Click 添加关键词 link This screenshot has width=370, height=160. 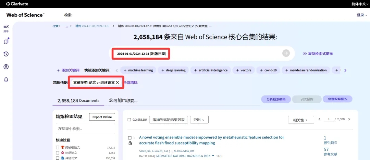pyautogui.click(x=69, y=70)
